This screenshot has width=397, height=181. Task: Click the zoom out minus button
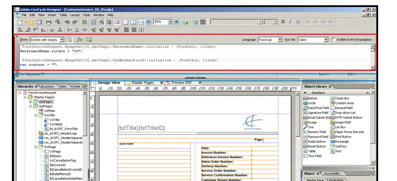pos(149,22)
